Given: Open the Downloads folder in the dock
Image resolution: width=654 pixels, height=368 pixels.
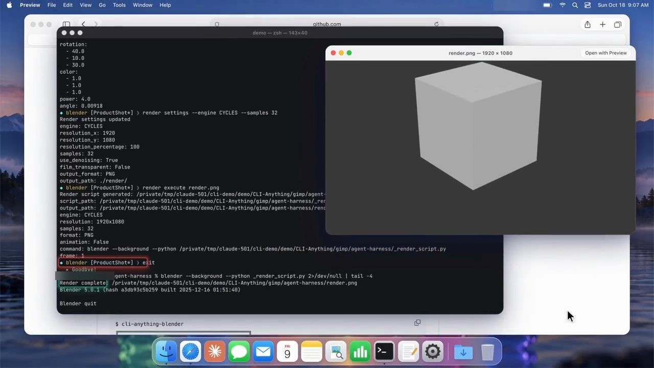Looking at the screenshot, I should [463, 352].
